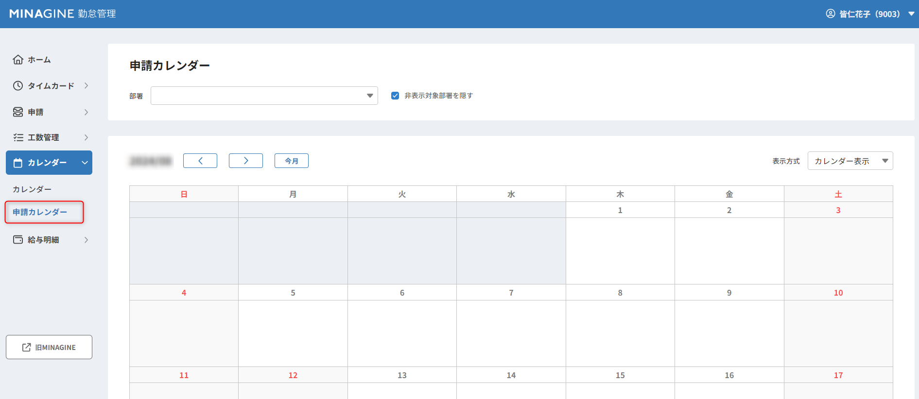Select day 6 in calendar
This screenshot has height=399, width=919.
[402, 293]
